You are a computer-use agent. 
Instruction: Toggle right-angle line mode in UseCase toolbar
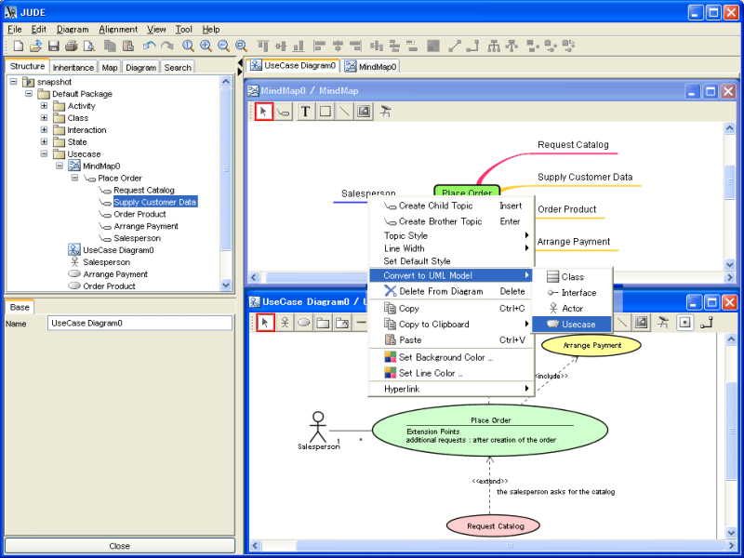click(x=707, y=323)
